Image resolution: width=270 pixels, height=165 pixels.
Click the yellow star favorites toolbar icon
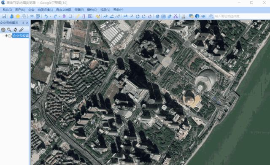(18, 16)
